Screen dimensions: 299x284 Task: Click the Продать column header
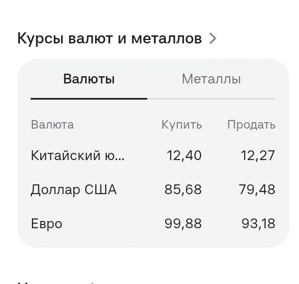tap(251, 125)
